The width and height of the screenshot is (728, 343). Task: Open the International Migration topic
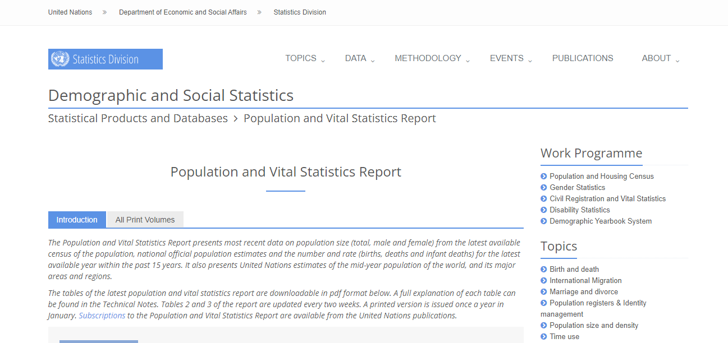pyautogui.click(x=586, y=280)
